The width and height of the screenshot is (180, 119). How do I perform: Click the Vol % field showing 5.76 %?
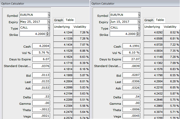(x=41, y=52)
